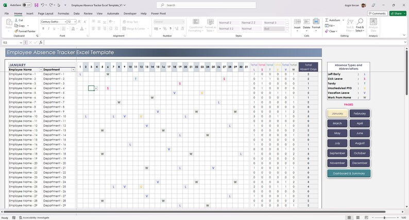The image size is (409, 220).
Task: Switch to the Formulas tab
Action: (63, 13)
